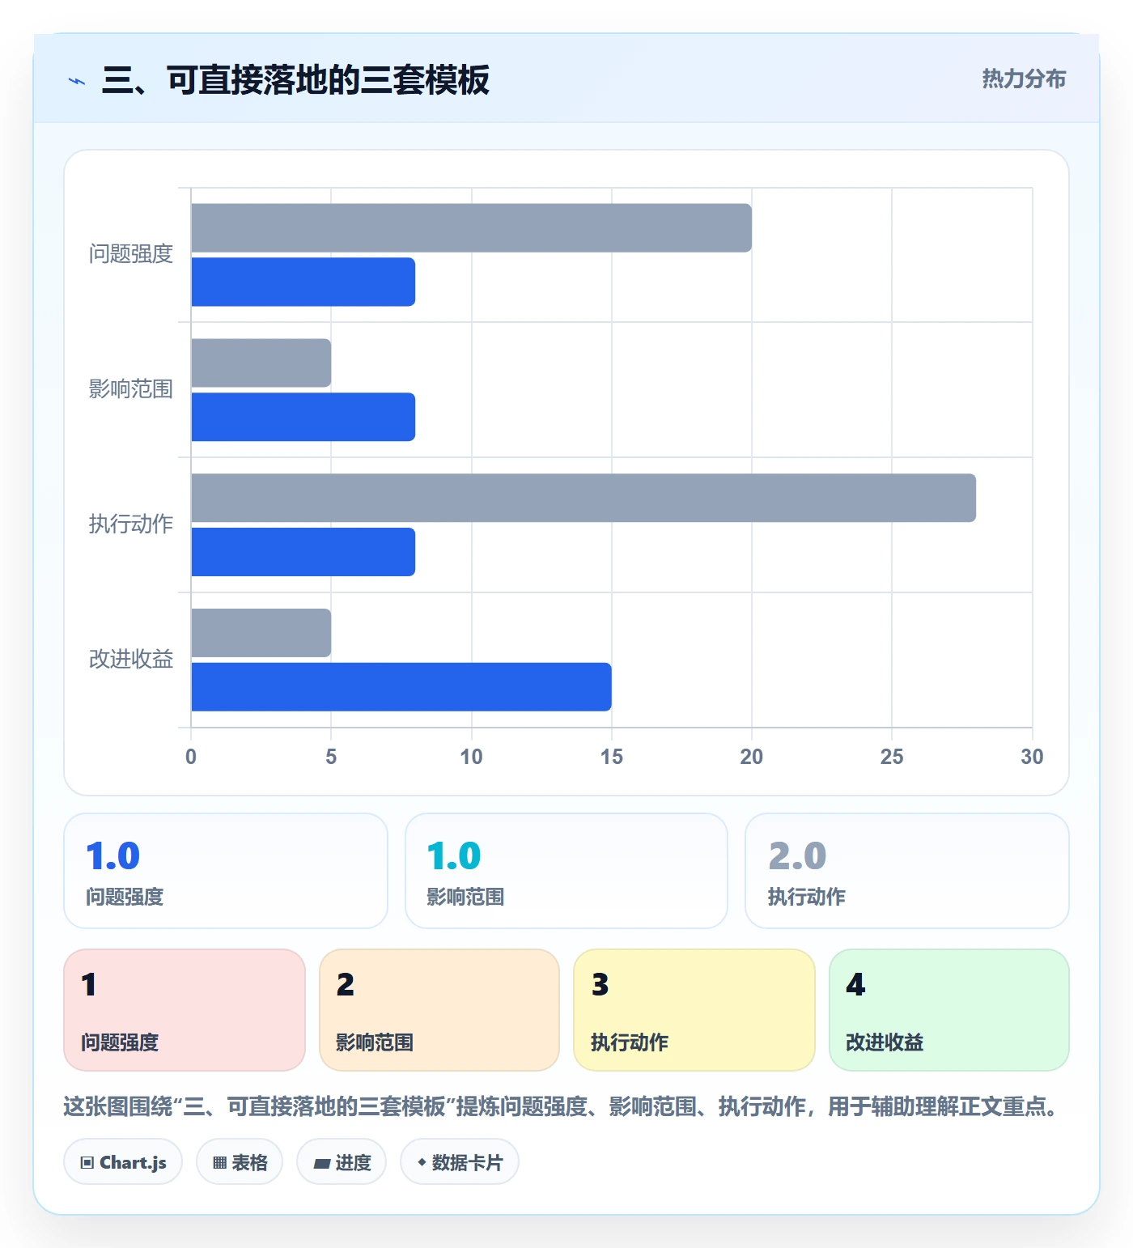Click the x-axis tick label 5
This screenshot has height=1248, width=1133.
tap(331, 757)
